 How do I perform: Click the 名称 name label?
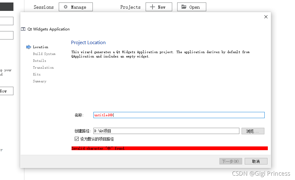(x=79, y=115)
